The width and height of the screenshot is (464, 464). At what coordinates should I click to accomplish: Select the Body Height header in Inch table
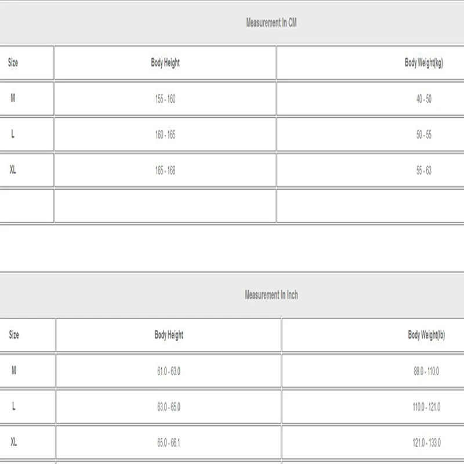pos(168,335)
